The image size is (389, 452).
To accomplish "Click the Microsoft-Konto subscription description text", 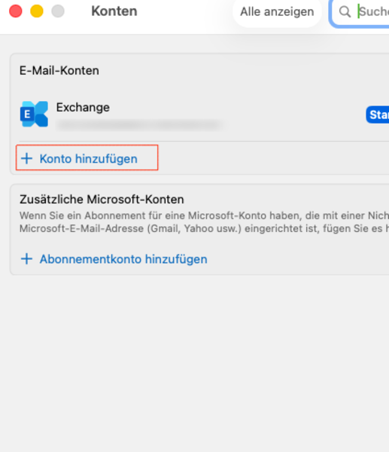I will [204, 222].
